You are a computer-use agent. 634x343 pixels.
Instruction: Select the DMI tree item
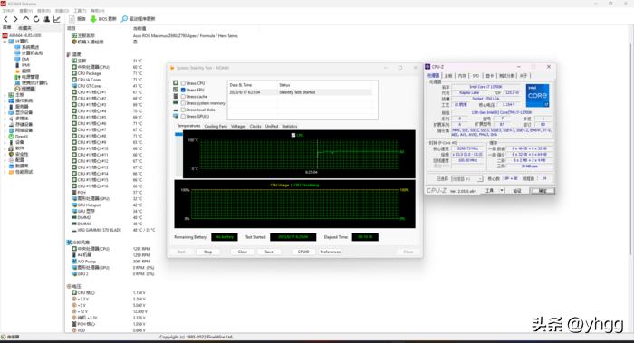click(22, 59)
